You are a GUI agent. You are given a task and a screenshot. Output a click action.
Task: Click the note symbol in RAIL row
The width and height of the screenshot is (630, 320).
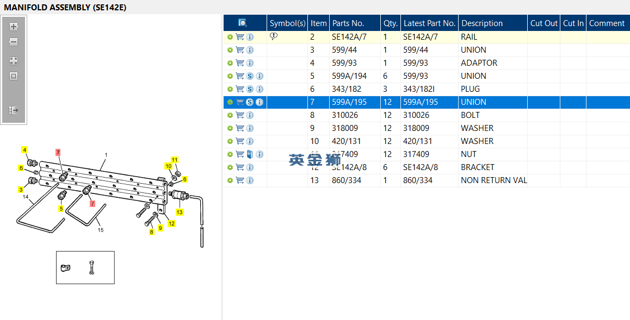click(274, 36)
